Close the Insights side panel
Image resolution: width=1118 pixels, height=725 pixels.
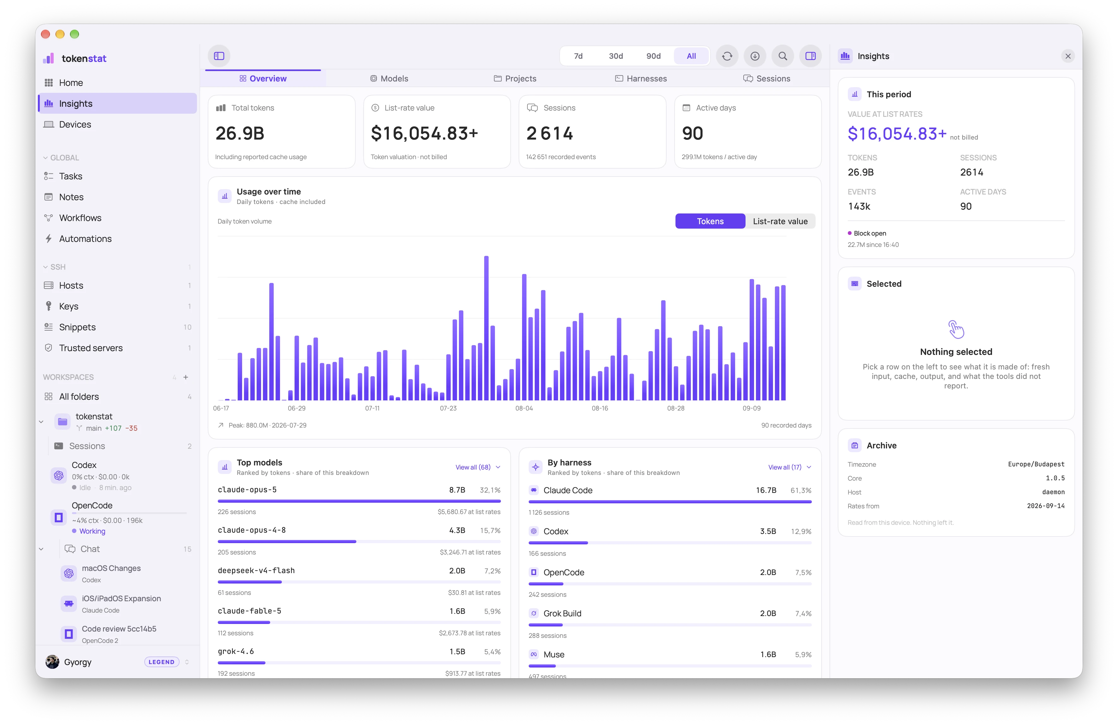coord(1068,56)
